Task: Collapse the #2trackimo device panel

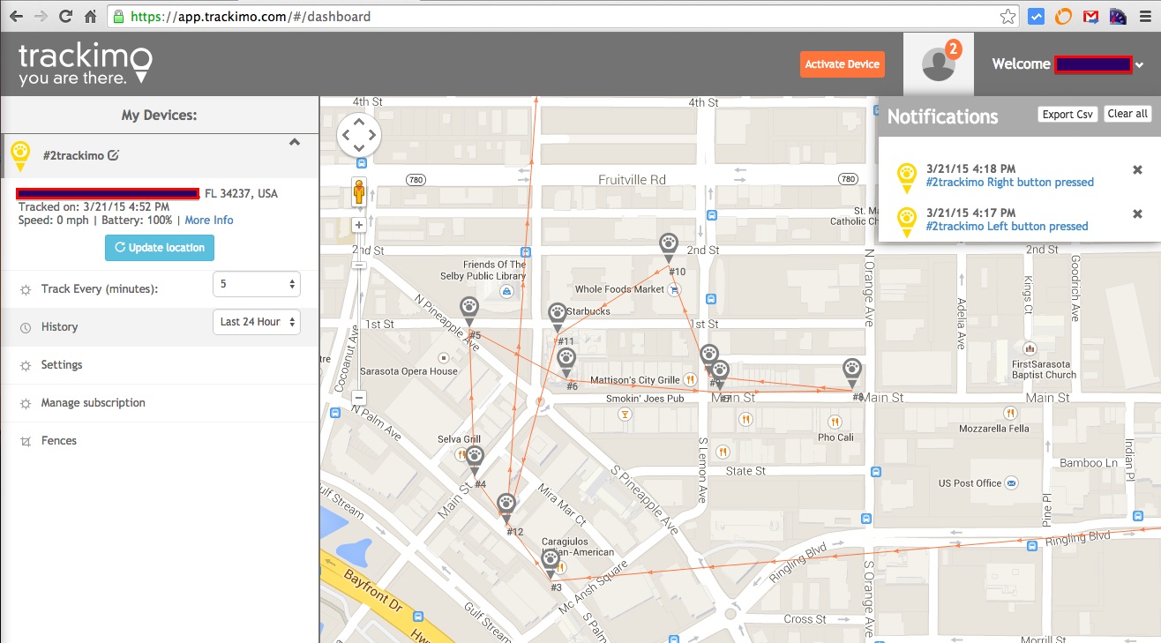Action: 295,142
